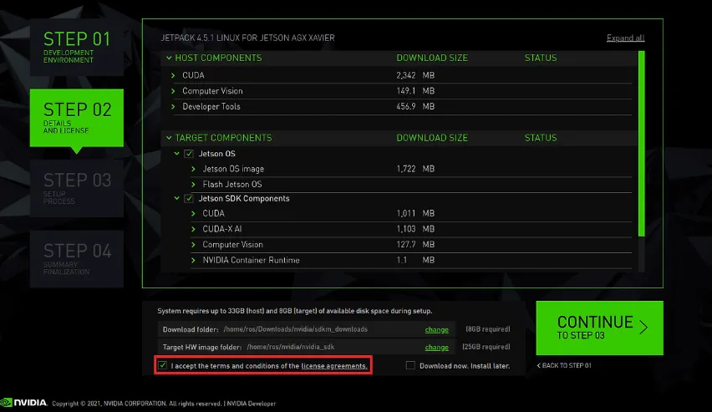Image resolution: width=712 pixels, height=412 pixels.
Task: Expand the host Computer Vision row
Action: coord(173,91)
